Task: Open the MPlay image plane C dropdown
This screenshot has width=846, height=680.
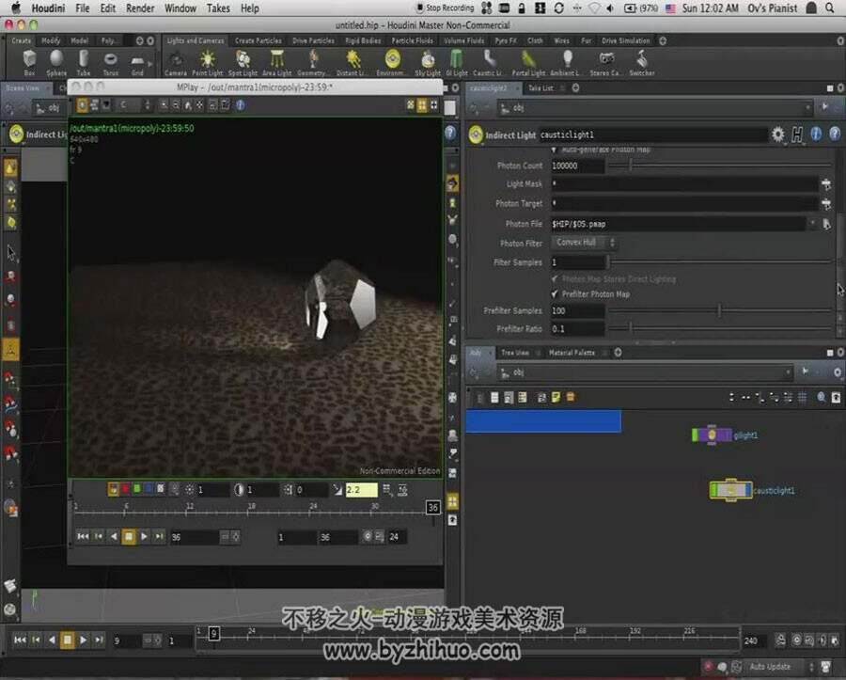Action: [133, 104]
